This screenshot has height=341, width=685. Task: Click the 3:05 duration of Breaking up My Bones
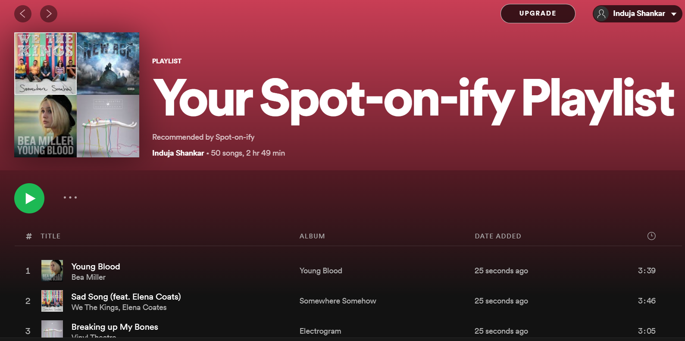pos(647,331)
